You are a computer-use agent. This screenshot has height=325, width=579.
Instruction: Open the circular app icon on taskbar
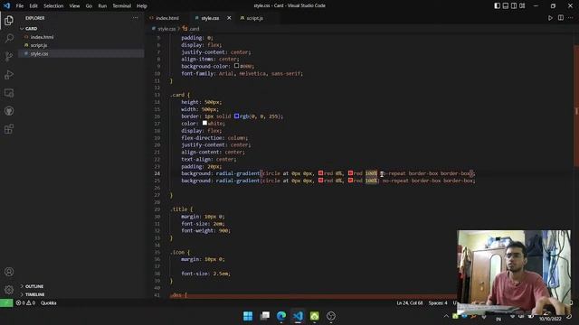[x=331, y=316]
